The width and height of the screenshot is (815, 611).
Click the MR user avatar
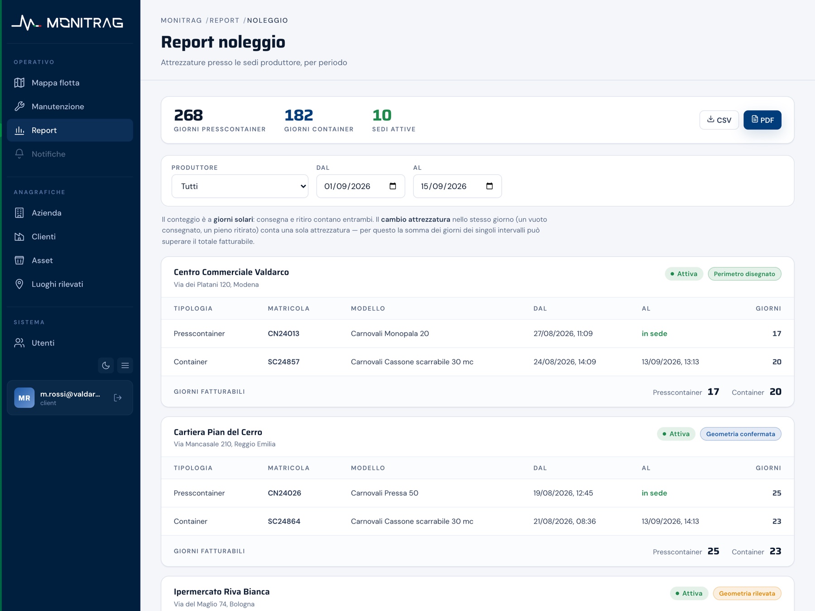pos(24,398)
